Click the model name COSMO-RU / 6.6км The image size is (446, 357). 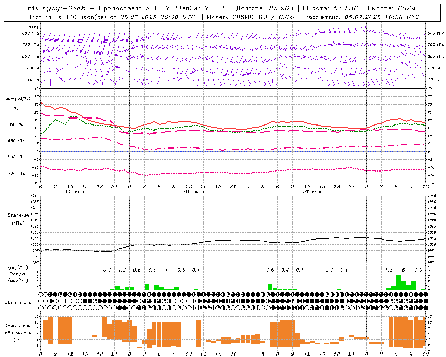point(264,17)
